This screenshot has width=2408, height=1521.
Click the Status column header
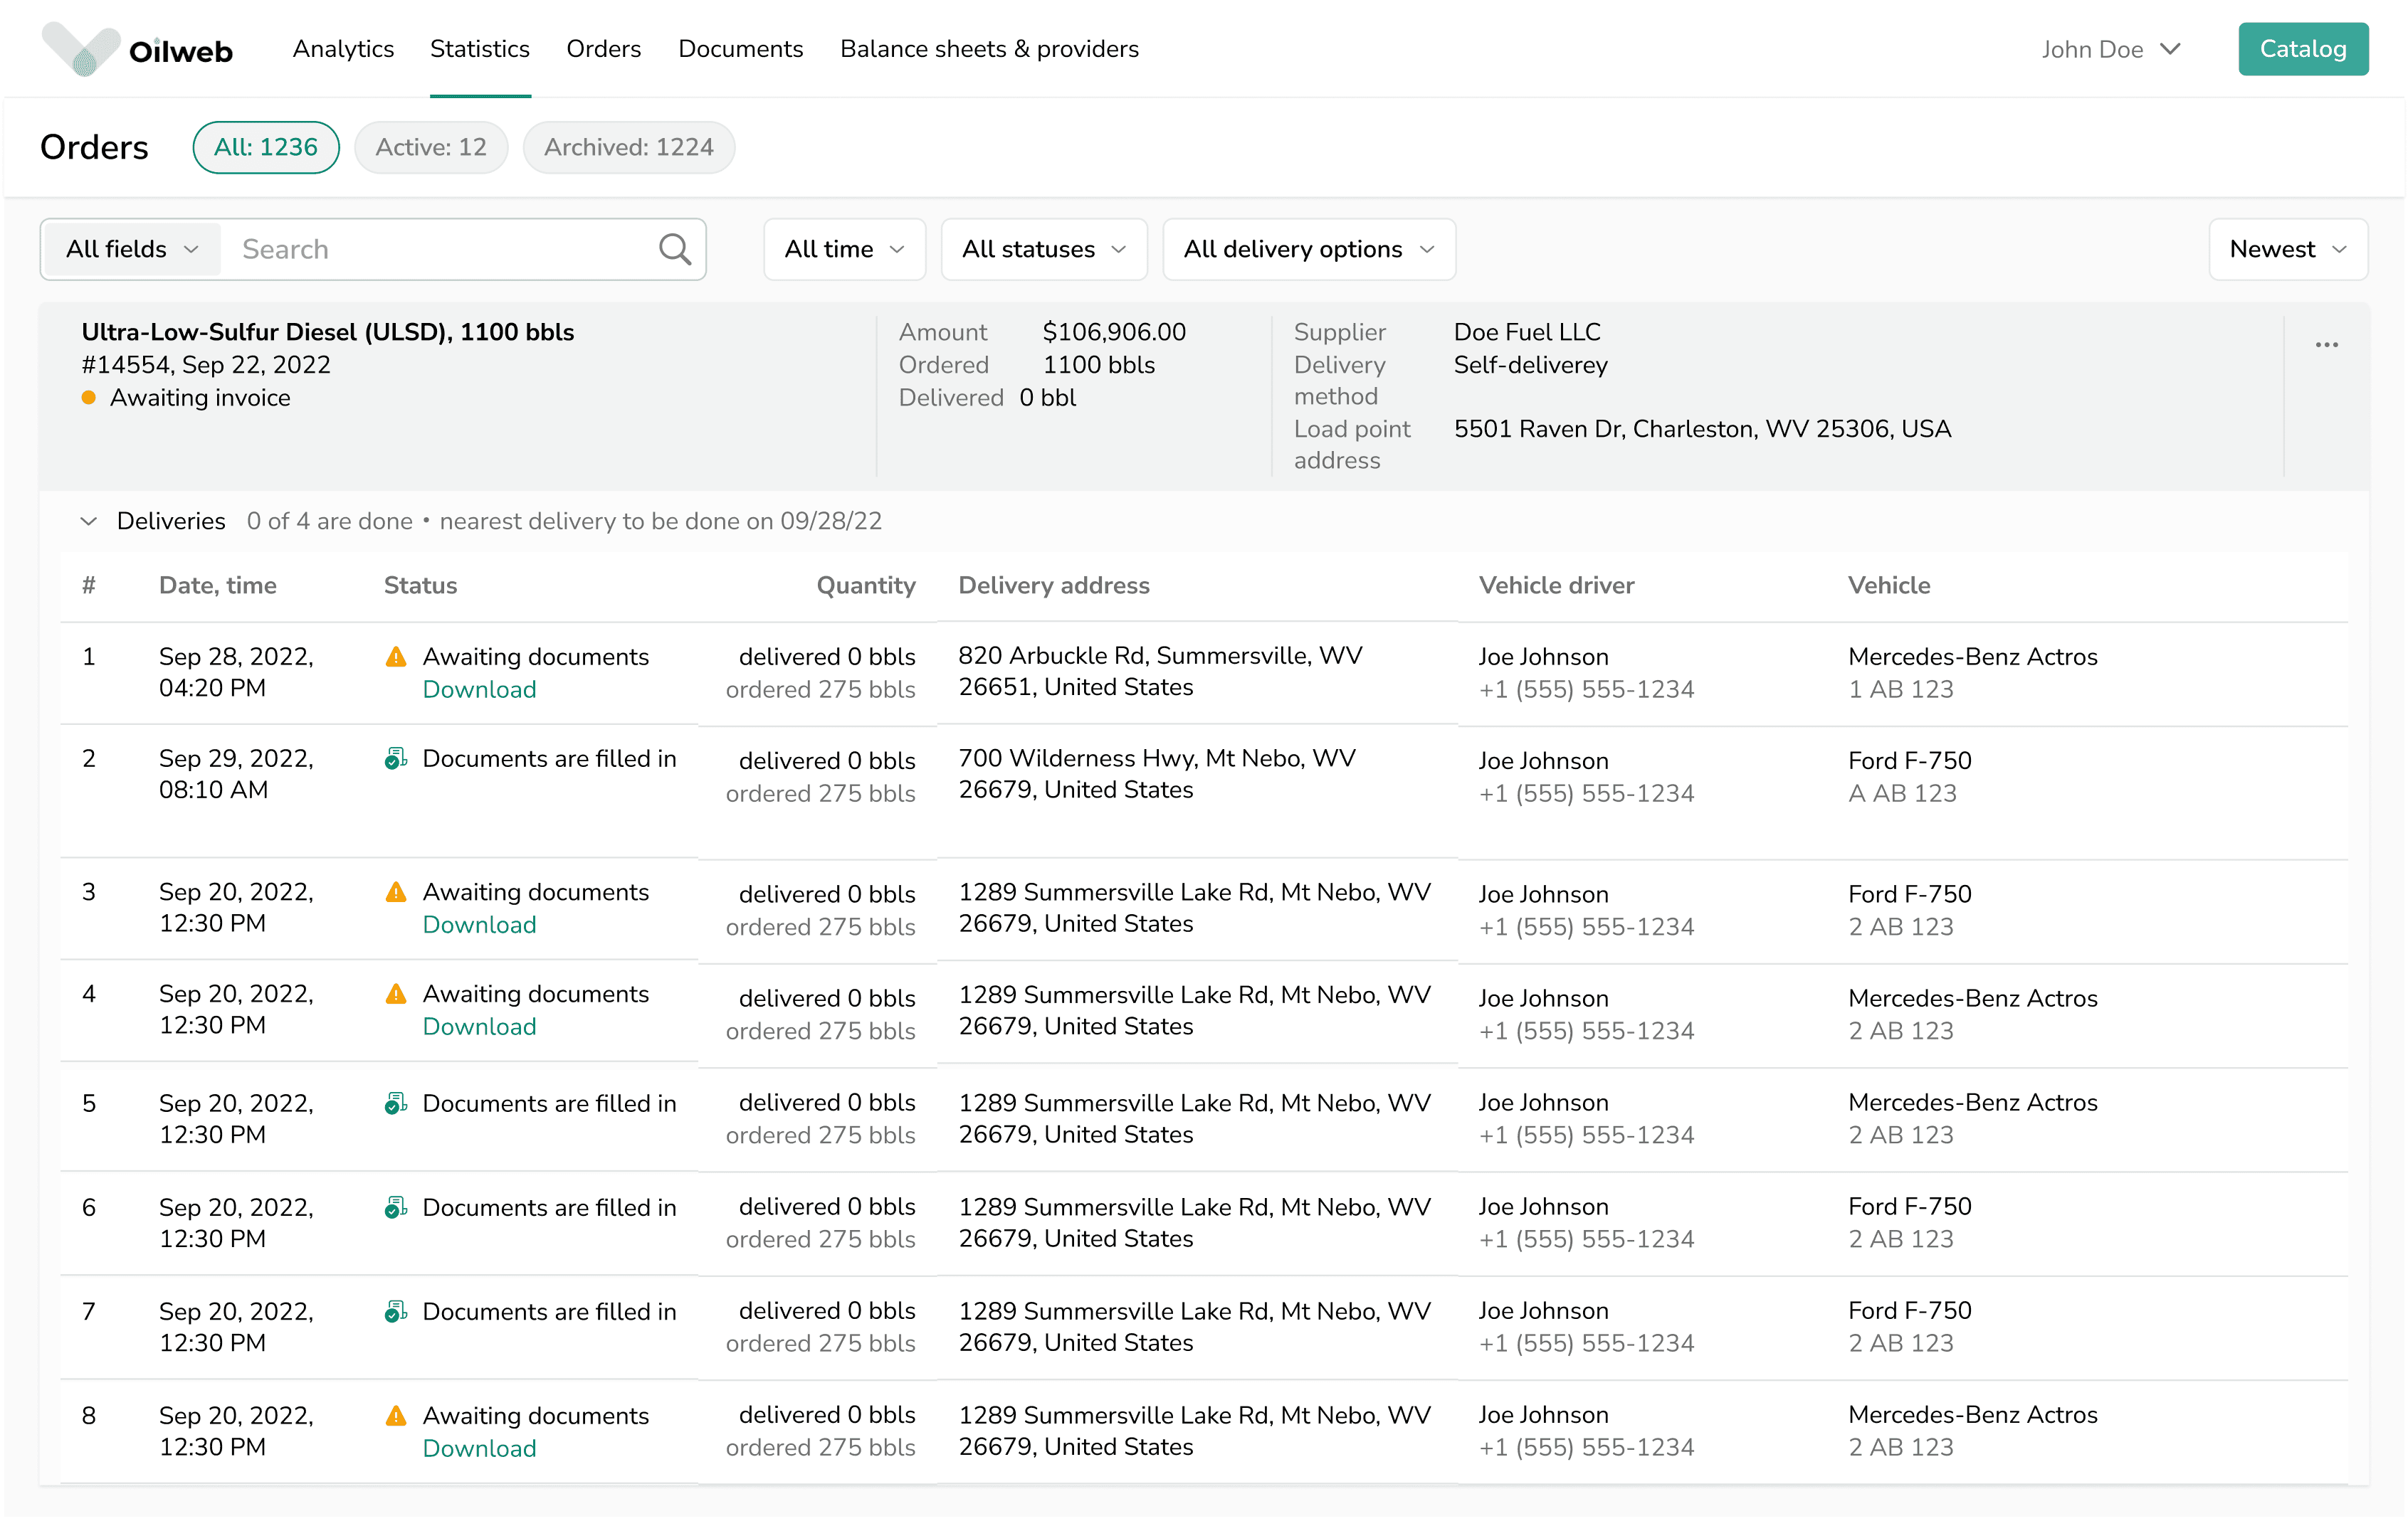tap(420, 585)
